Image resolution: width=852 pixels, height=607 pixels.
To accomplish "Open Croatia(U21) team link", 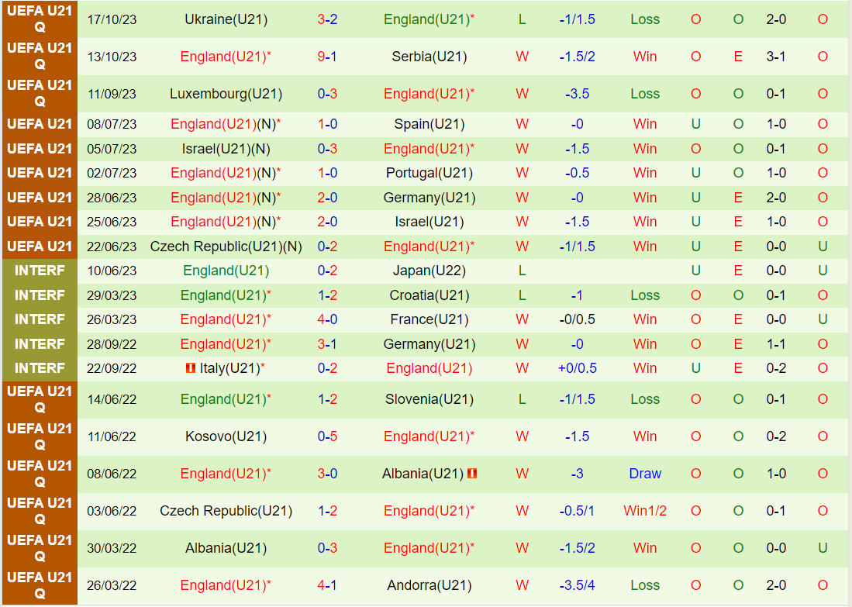I will (x=429, y=295).
